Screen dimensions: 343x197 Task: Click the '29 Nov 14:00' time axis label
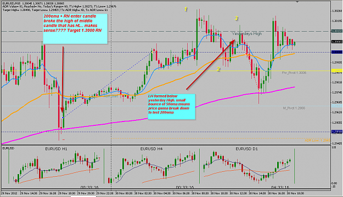[28, 193]
